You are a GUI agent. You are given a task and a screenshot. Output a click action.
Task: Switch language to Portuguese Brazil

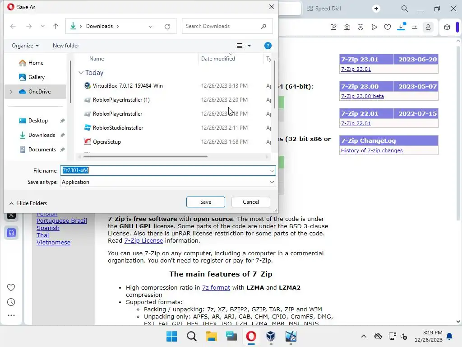(x=61, y=220)
